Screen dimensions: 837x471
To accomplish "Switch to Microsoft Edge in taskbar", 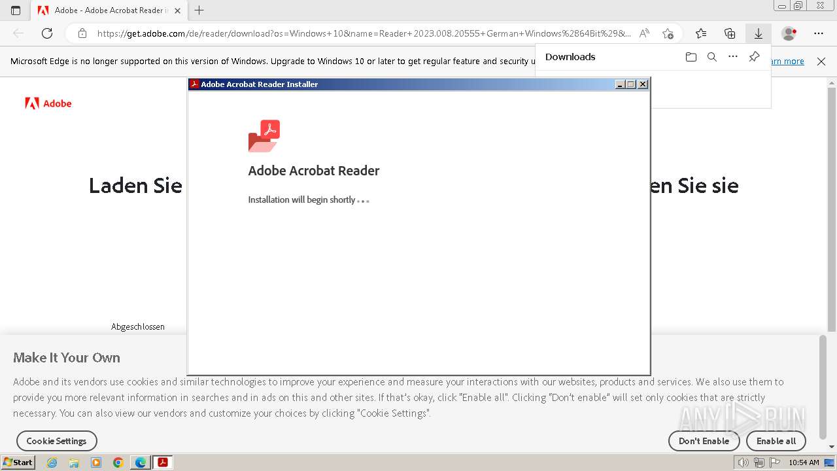I will 140,462.
